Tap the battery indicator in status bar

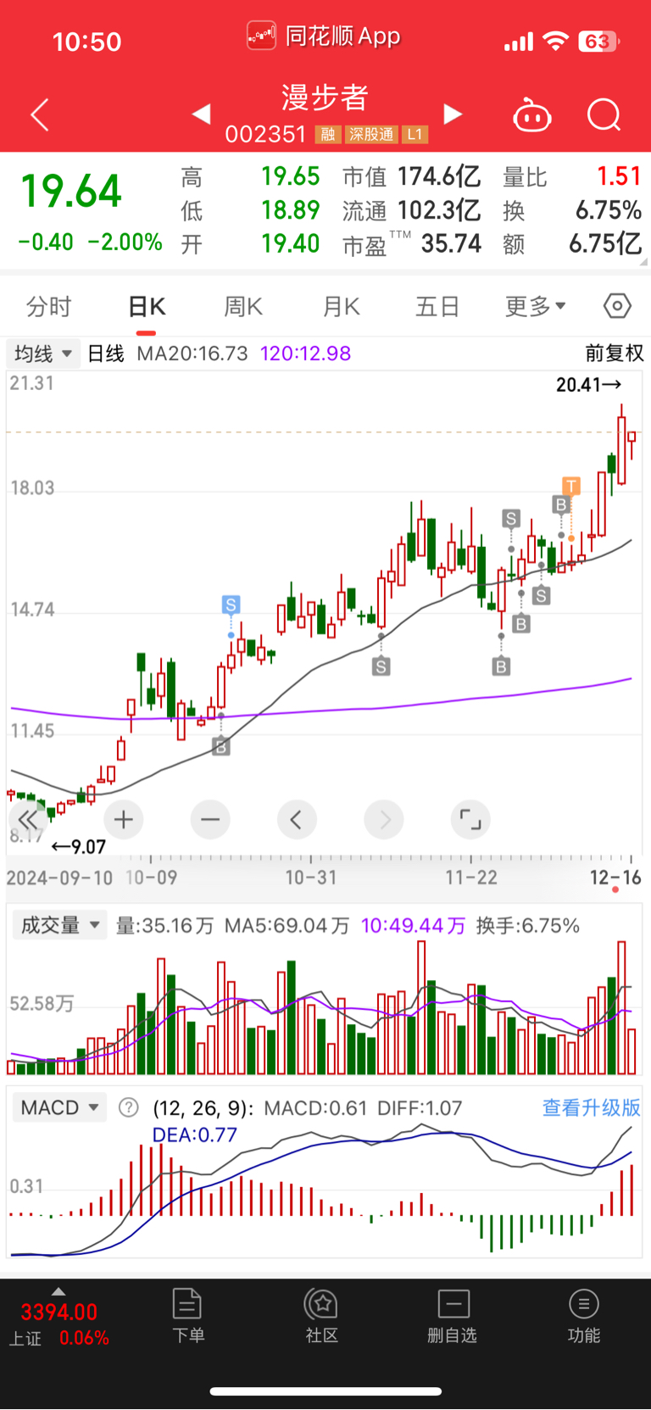click(599, 42)
